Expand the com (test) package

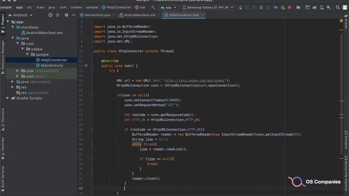[17, 76]
